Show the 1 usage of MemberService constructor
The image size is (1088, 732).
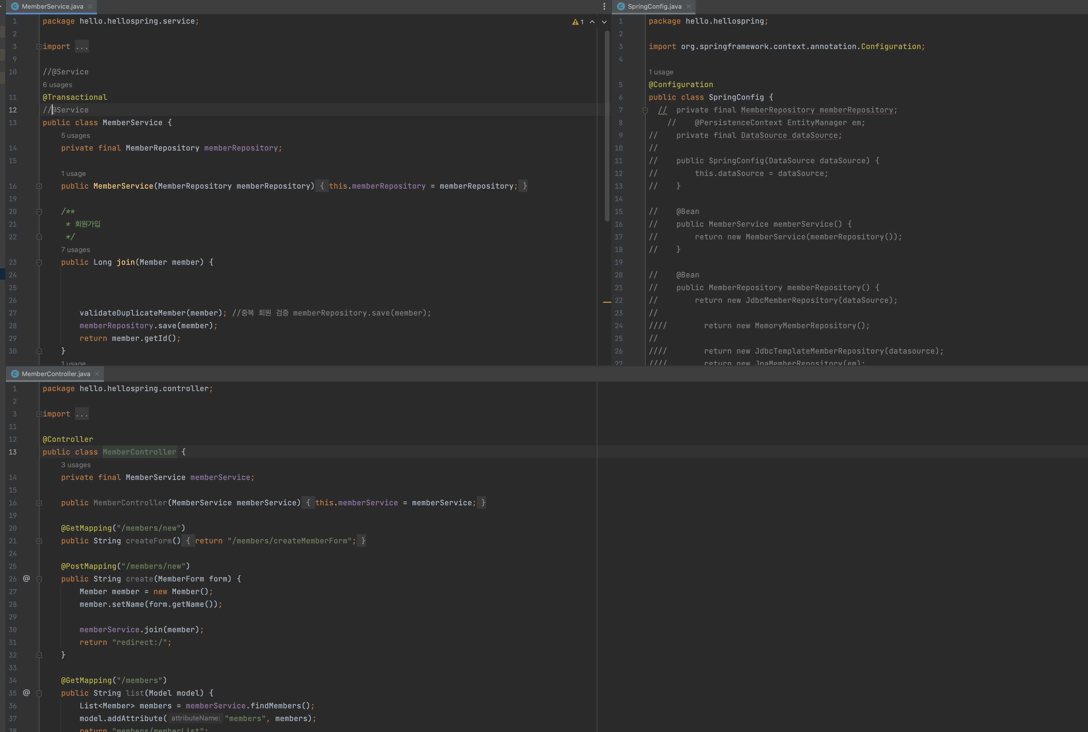(73, 174)
